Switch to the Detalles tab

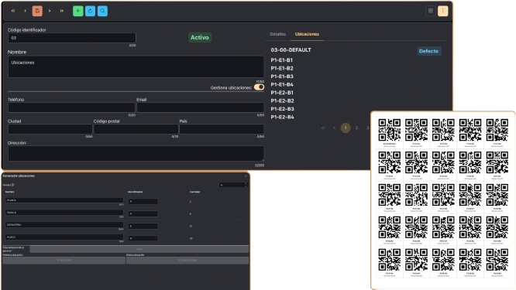click(277, 34)
